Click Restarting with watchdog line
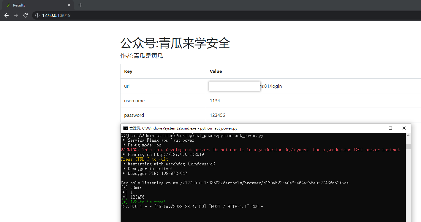 169,164
